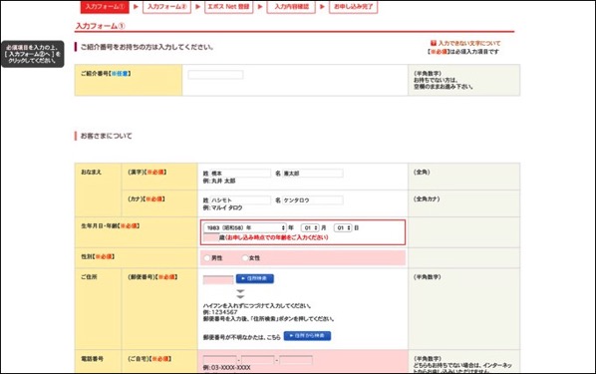The width and height of the screenshot is (596, 374).
Task: Focus the middle 電話番号 input box
Action: (x=258, y=360)
